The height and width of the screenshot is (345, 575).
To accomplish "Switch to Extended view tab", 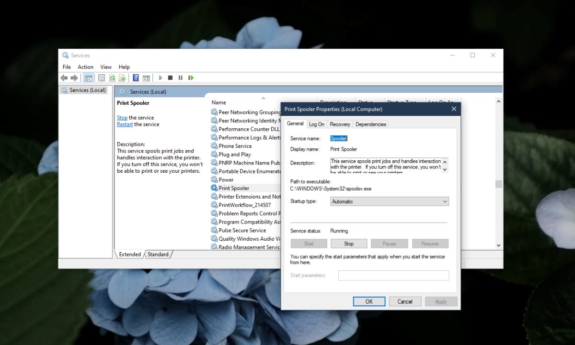I will 130,255.
